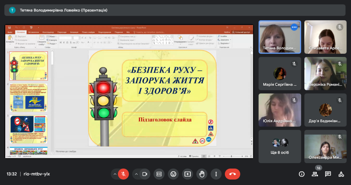Select slide 2 thumbnail in PowerPoint
The height and width of the screenshot is (185, 351).
pos(28,97)
